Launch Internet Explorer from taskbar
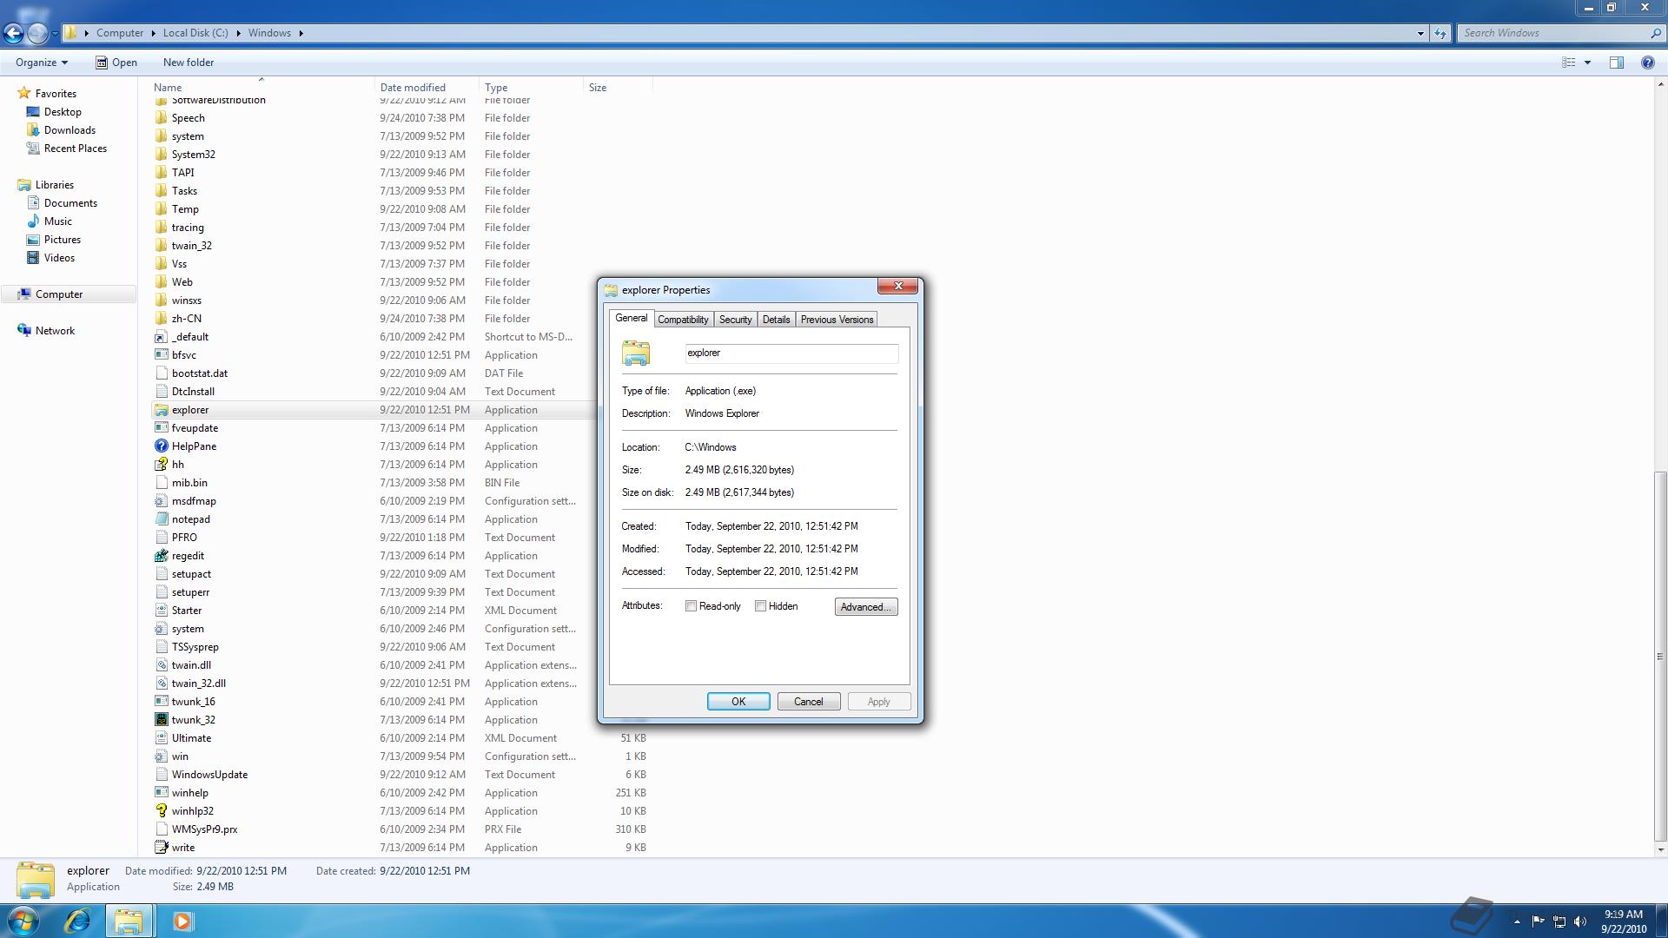 tap(77, 921)
